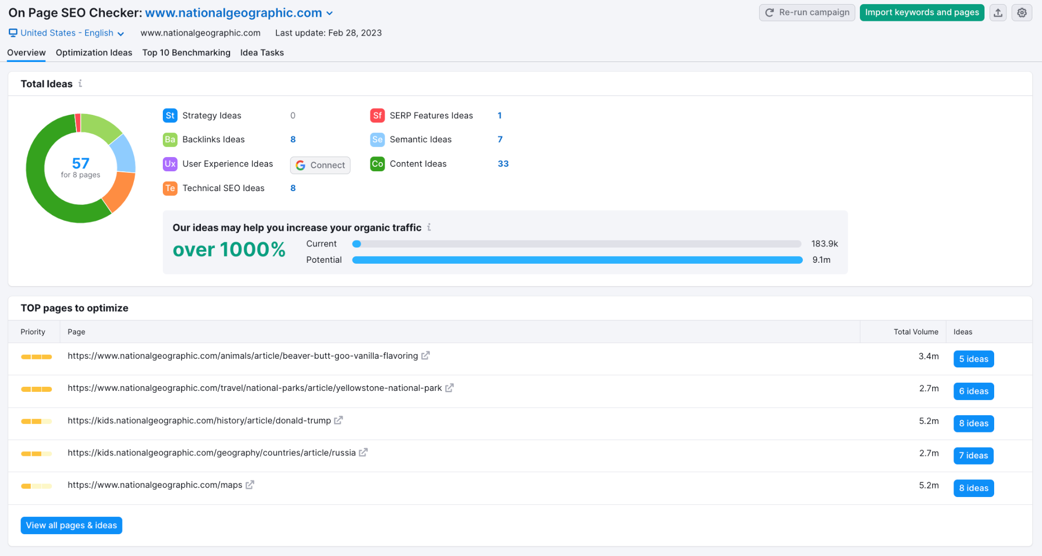Click the Last update: Feb 28, 2023 text
Image resolution: width=1042 pixels, height=556 pixels.
[x=328, y=33]
